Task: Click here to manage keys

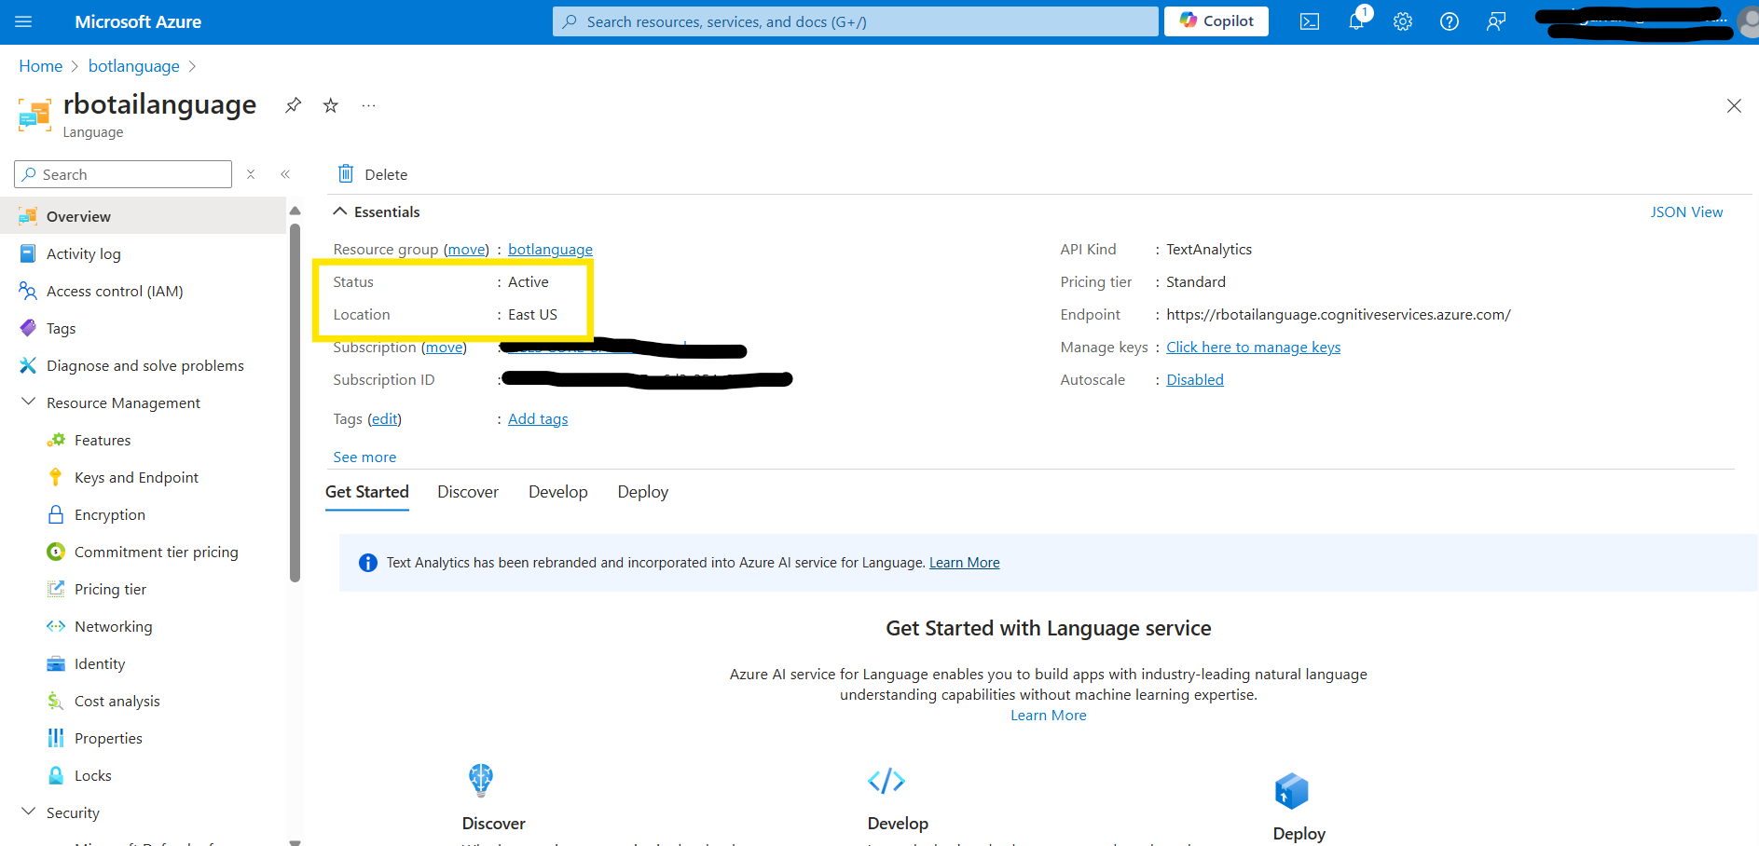Action: [x=1253, y=347]
